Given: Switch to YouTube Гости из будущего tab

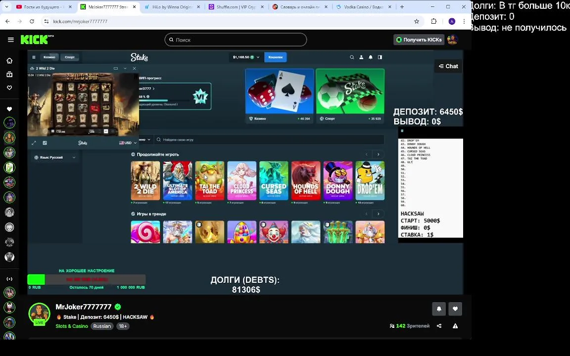Looking at the screenshot, I should pos(44,7).
